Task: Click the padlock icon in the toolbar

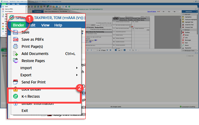Action: click(54, 7)
